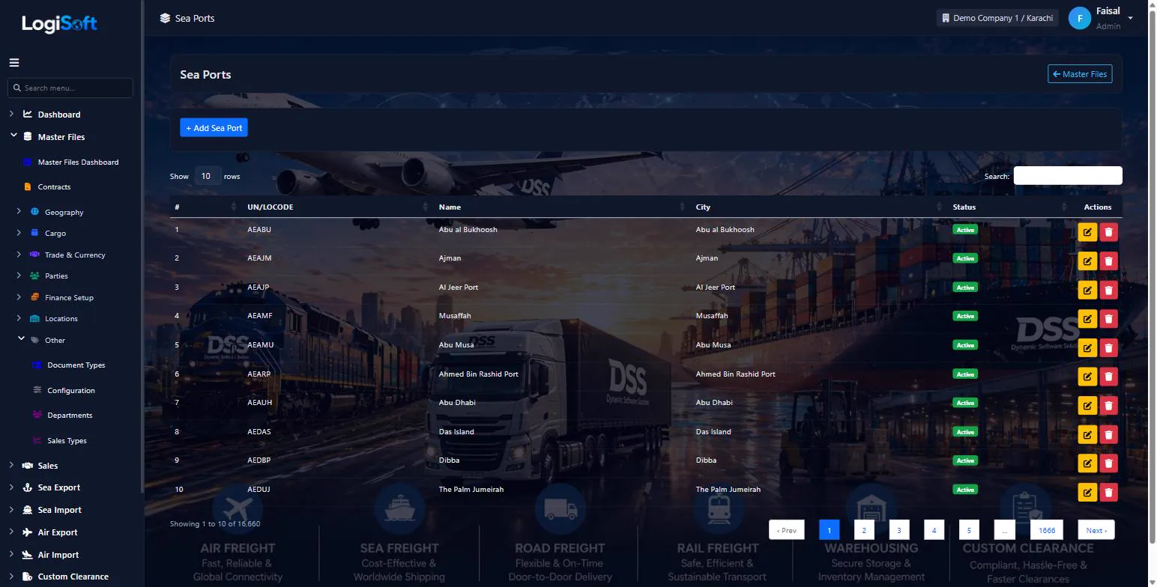Edit the Al Jeer Port row
Viewport: 1157px width, 587px height.
(1087, 290)
